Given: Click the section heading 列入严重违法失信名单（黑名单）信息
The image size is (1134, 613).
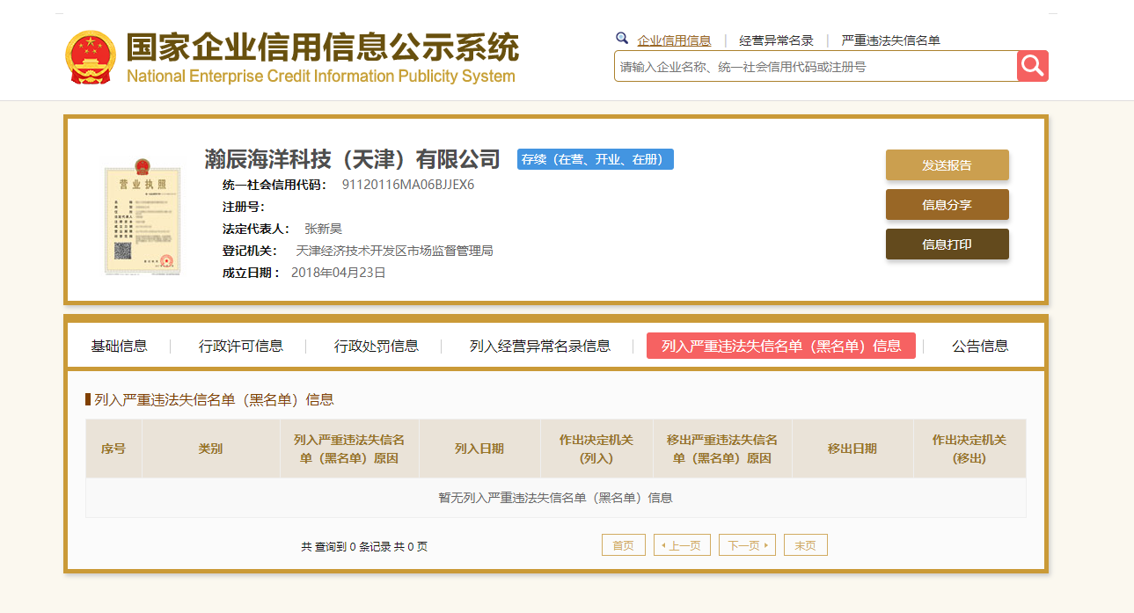Looking at the screenshot, I should (x=214, y=399).
